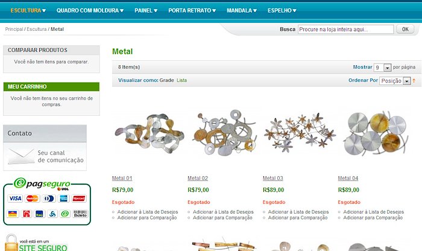Image resolution: width=422 pixels, height=251 pixels.
Task: Open the Metal 02 product thumbnail
Action: click(224, 133)
